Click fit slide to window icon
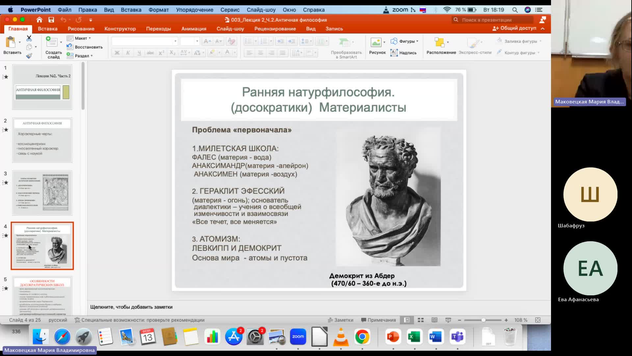Image resolution: width=632 pixels, height=356 pixels. click(538, 320)
